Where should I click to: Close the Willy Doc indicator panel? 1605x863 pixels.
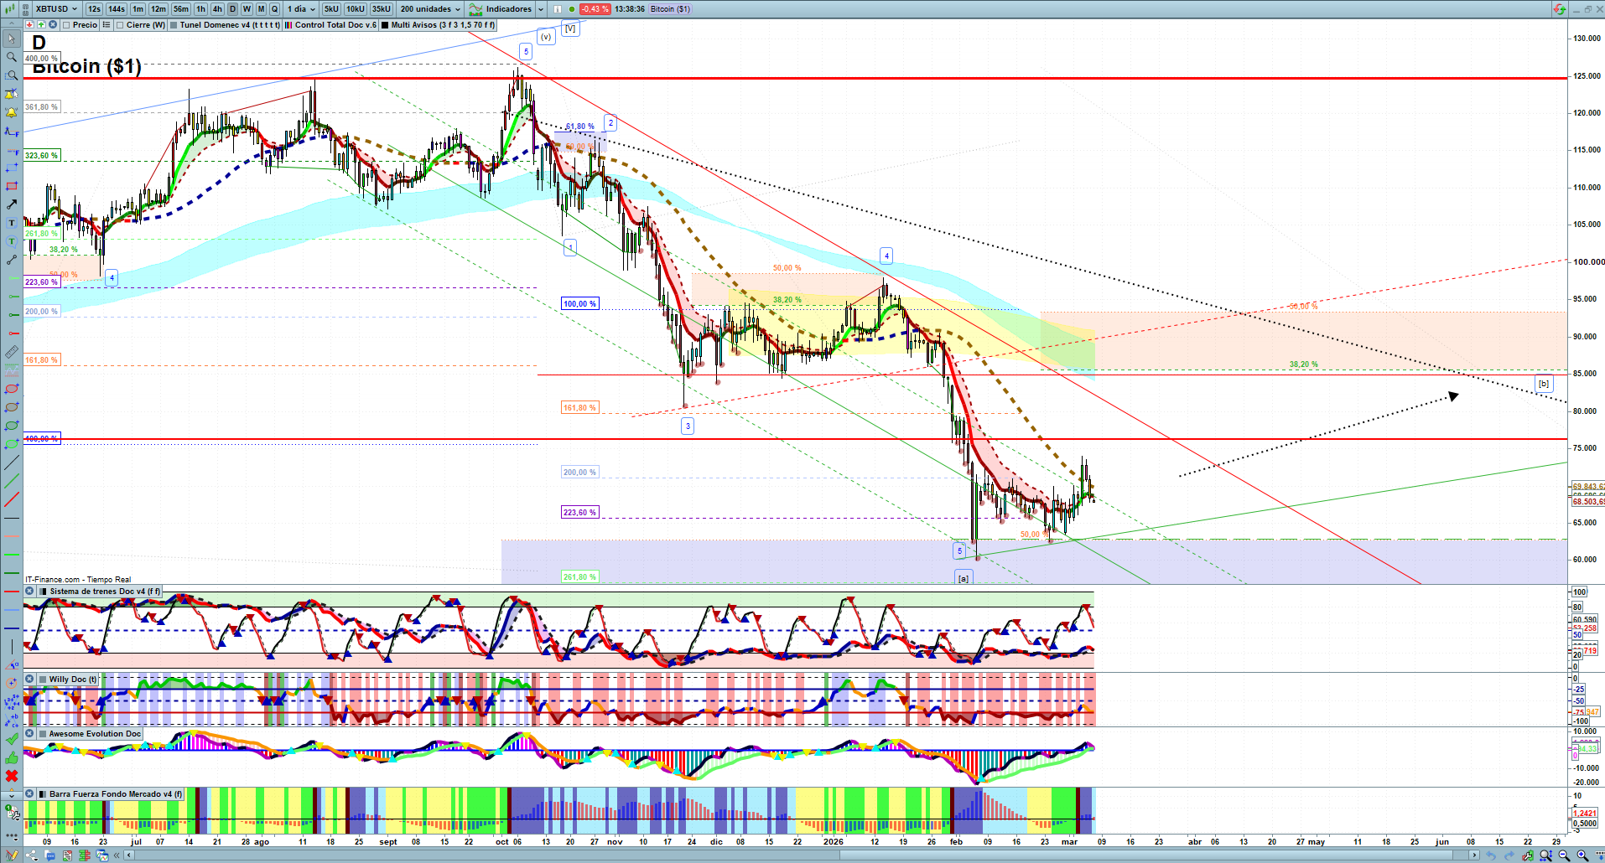click(x=29, y=680)
